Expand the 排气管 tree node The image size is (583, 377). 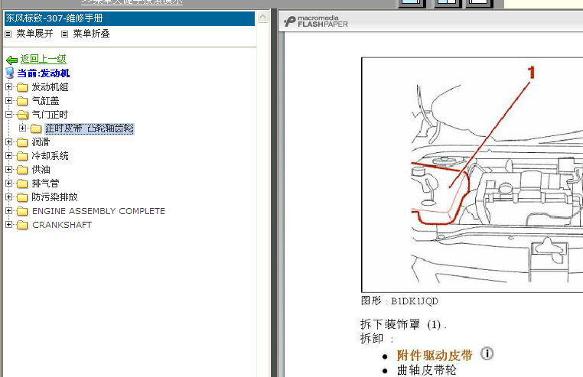[8, 184]
